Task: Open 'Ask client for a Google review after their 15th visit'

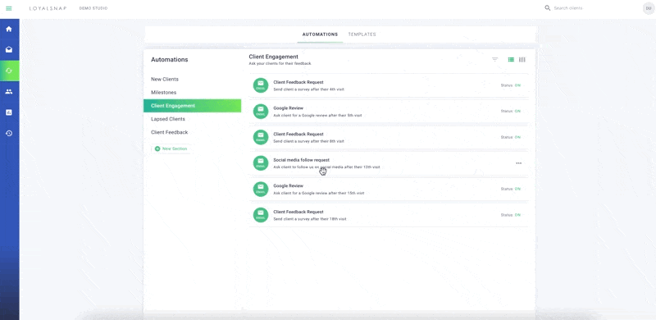Action: coord(318,194)
